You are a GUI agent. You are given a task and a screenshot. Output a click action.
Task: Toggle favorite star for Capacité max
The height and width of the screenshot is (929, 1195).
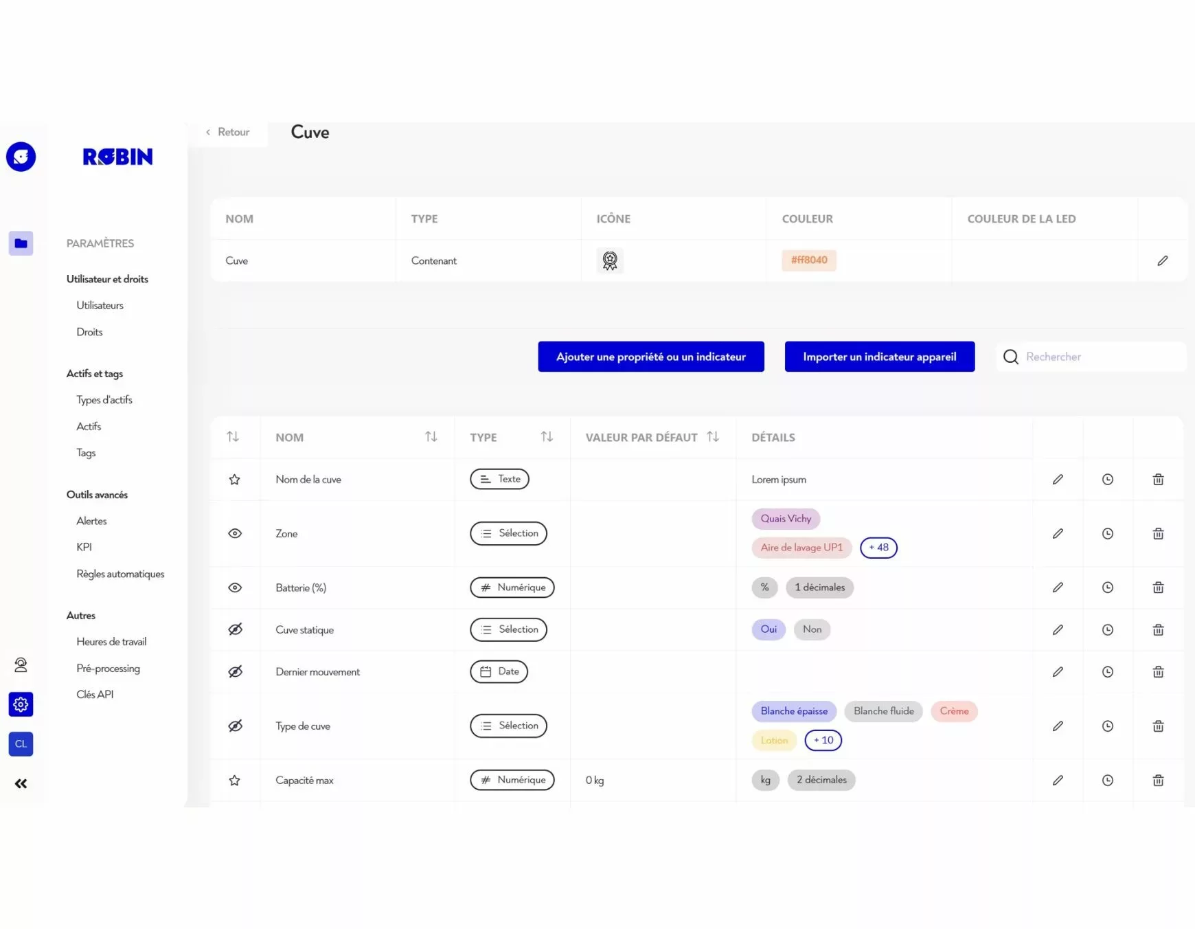click(x=235, y=780)
